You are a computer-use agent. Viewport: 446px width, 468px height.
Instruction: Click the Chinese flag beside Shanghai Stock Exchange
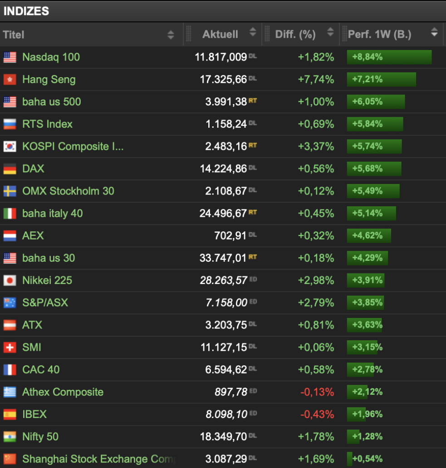pyautogui.click(x=10, y=459)
